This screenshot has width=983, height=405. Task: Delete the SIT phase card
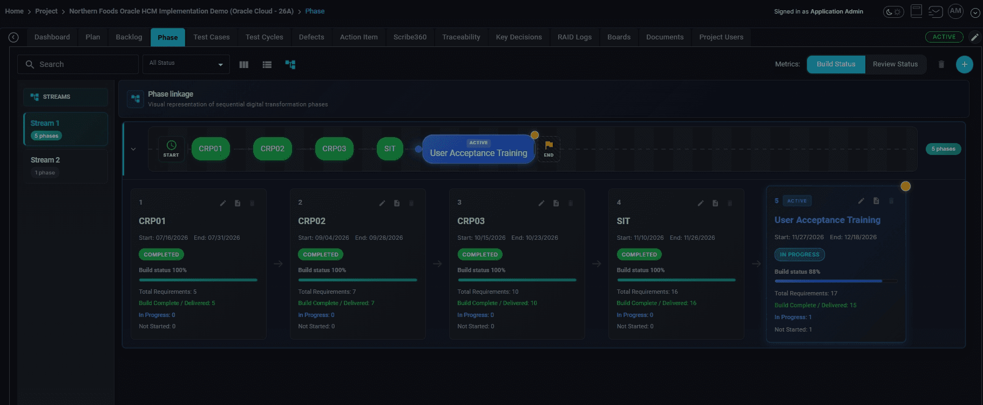coord(730,203)
